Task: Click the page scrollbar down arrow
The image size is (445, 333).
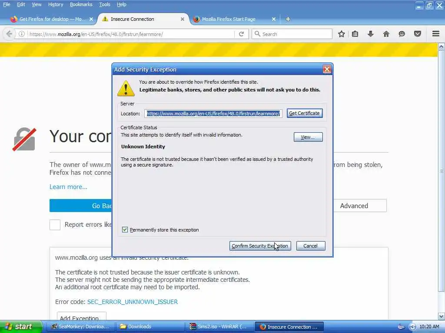Action: pyautogui.click(x=441, y=316)
